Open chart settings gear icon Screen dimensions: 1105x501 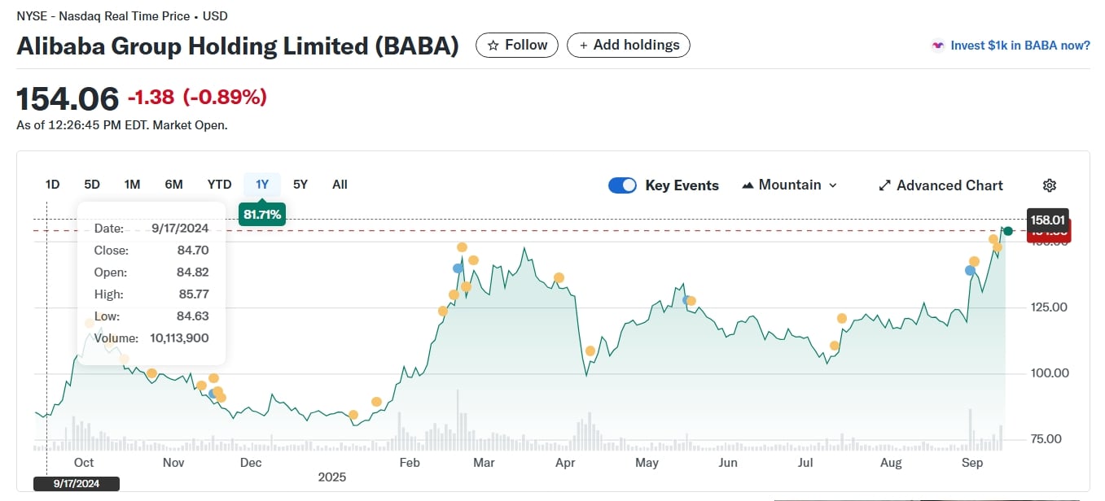click(x=1050, y=185)
